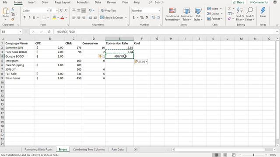The image size is (280, 157).
Task: Open the Review tab
Action: pos(112,2)
